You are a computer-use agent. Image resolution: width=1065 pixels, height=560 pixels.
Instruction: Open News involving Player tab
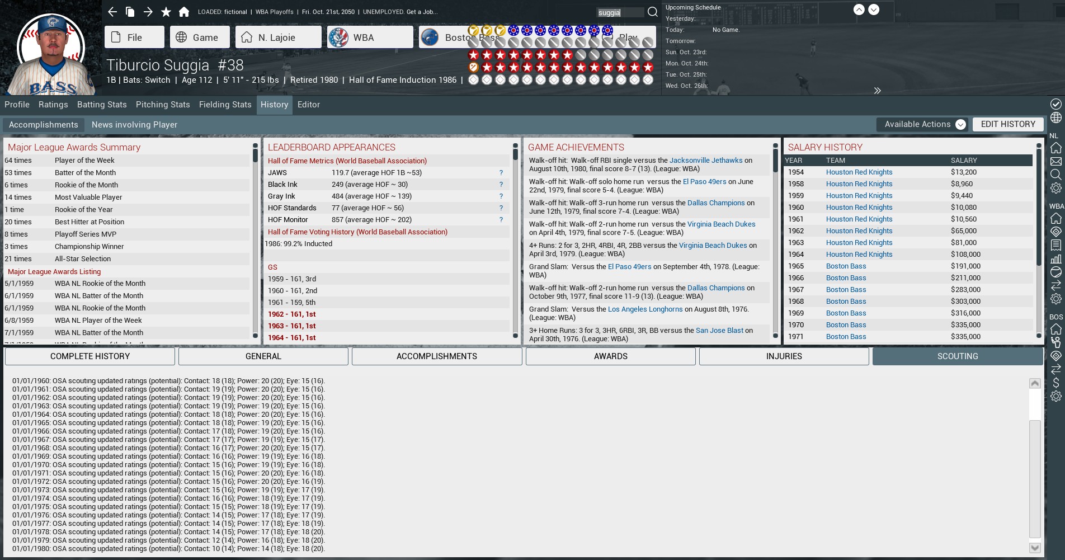click(134, 125)
